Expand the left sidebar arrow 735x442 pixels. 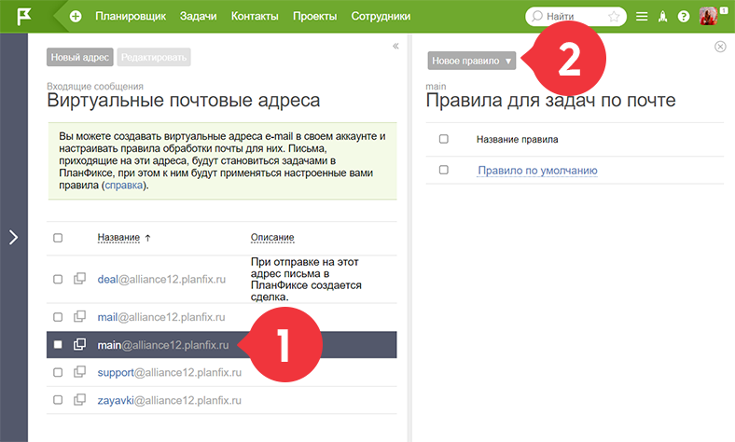tap(14, 237)
